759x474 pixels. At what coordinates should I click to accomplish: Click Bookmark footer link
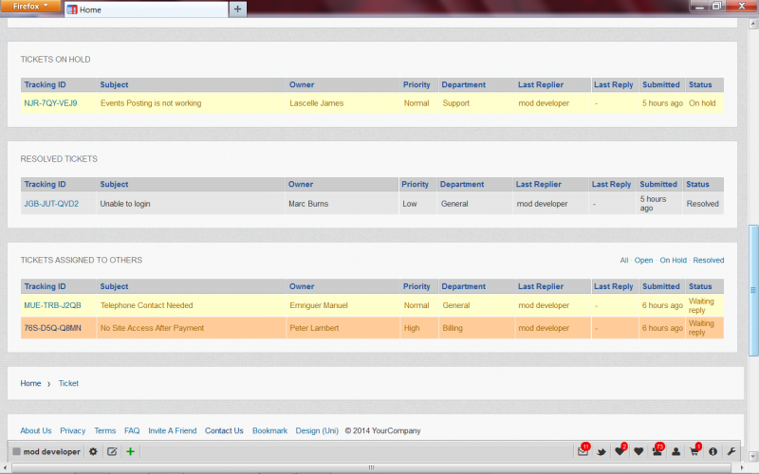(269, 430)
